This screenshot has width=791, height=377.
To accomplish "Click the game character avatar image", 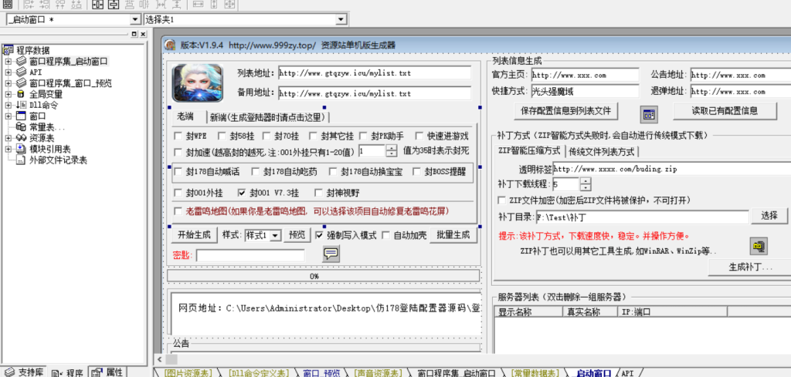I will coord(197,83).
